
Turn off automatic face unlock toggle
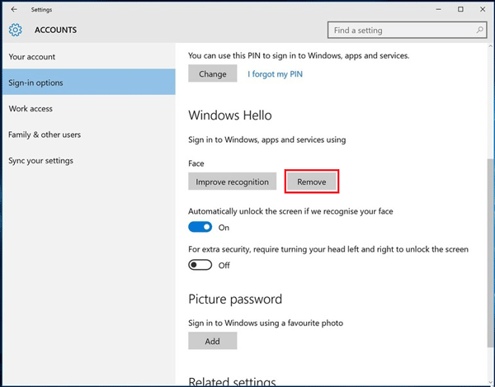(x=200, y=227)
